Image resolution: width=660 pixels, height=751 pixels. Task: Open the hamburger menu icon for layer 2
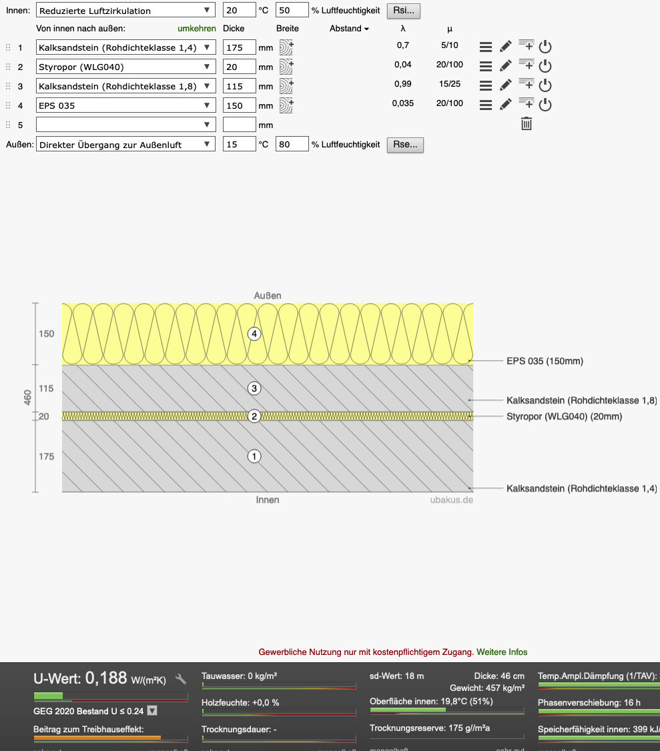coord(486,66)
